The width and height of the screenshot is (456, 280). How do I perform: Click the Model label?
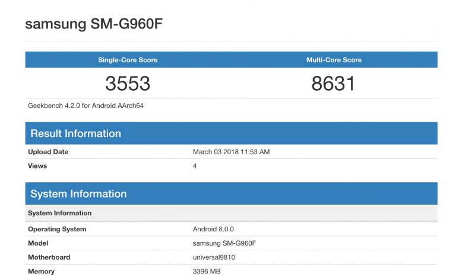[x=38, y=243]
